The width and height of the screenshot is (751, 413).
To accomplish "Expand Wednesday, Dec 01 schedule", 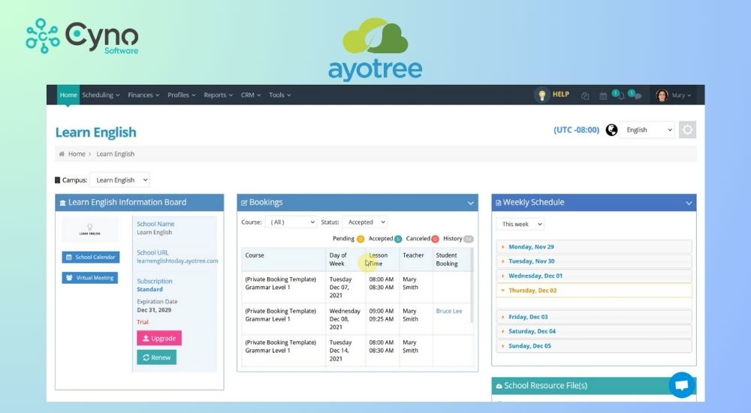I will [x=594, y=276].
